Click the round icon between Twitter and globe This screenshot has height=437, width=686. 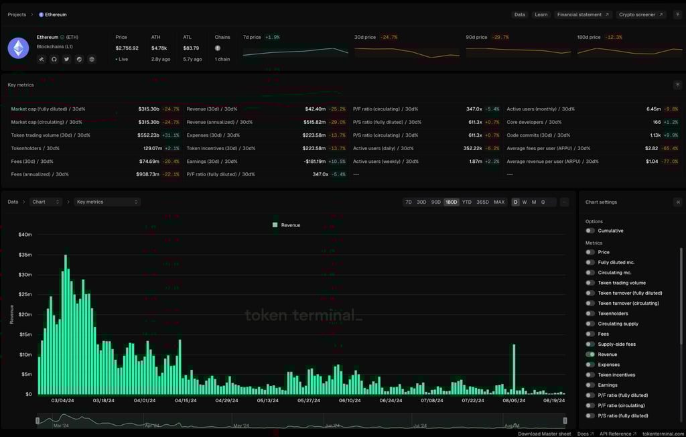(x=79, y=59)
